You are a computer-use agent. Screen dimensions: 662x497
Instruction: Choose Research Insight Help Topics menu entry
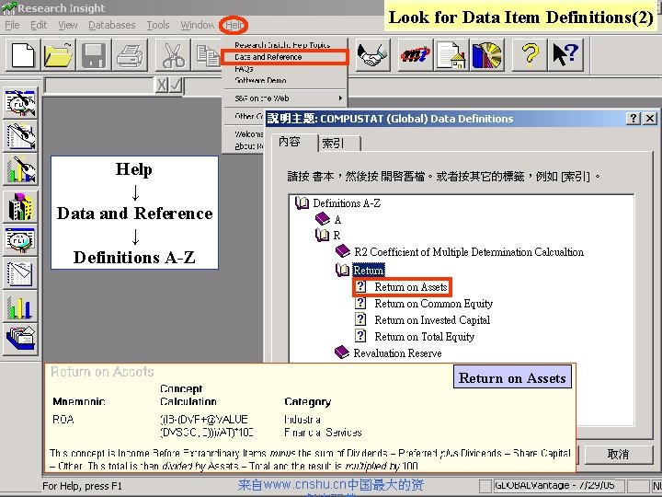coord(284,45)
